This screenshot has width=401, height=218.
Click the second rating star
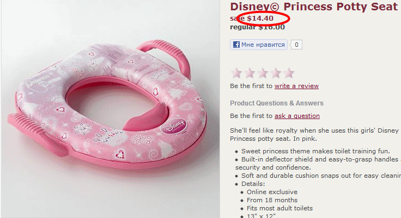point(250,73)
